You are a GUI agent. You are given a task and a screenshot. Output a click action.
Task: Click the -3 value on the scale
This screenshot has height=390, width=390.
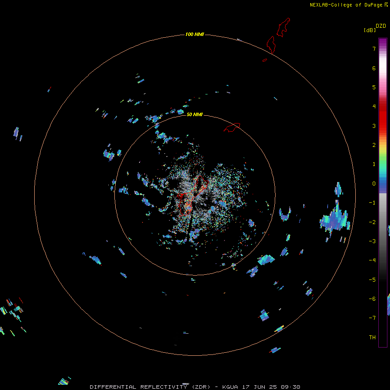pyautogui.click(x=372, y=241)
